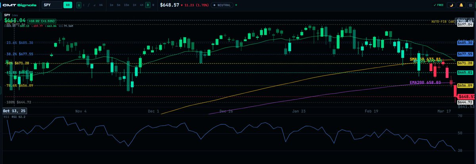Click the $656.09 price axis tag

coord(466,86)
